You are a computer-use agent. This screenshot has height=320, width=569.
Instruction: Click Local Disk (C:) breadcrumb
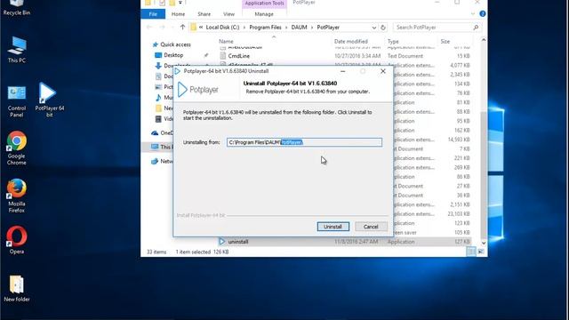pos(222,28)
